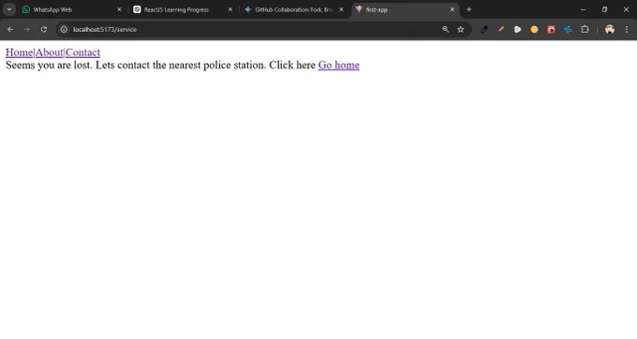Open the red square extension
This screenshot has width=637, height=339.
point(551,29)
